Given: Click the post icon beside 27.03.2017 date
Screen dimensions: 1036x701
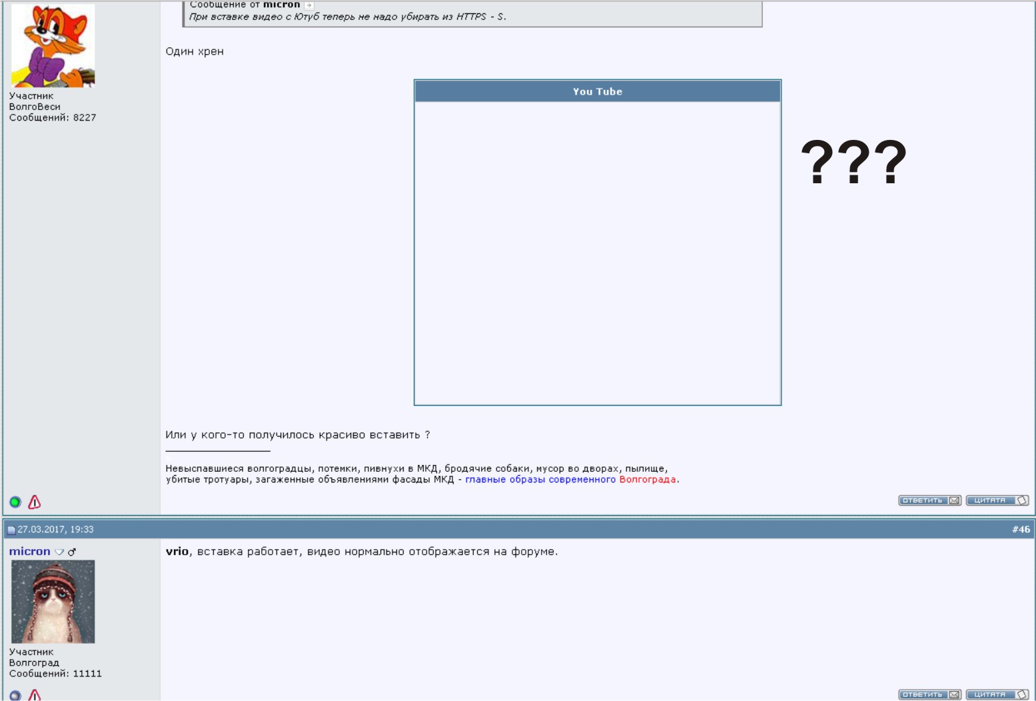Looking at the screenshot, I should click(x=11, y=530).
